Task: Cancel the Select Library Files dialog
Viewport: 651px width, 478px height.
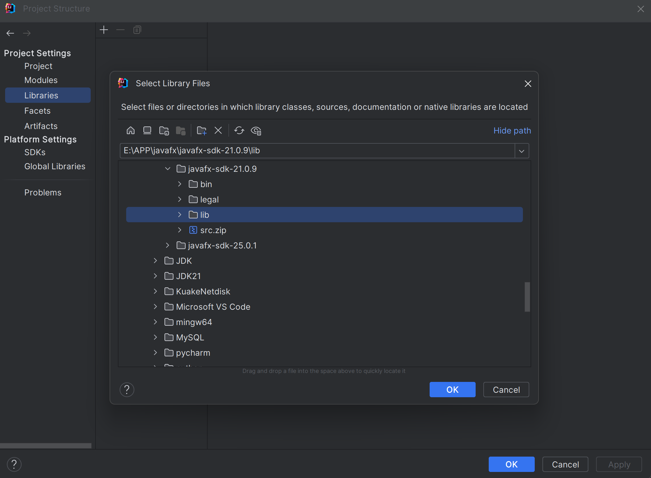Action: (x=506, y=390)
